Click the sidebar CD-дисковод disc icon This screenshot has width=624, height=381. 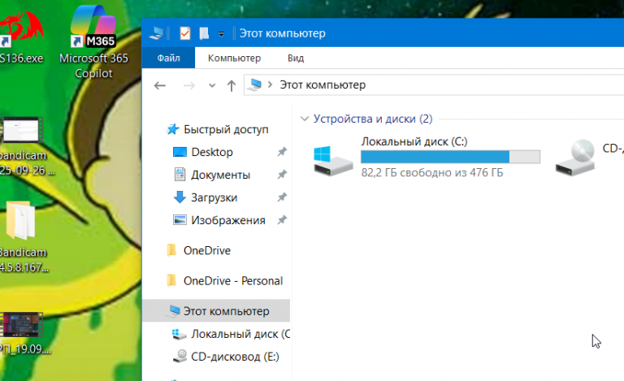click(180, 356)
